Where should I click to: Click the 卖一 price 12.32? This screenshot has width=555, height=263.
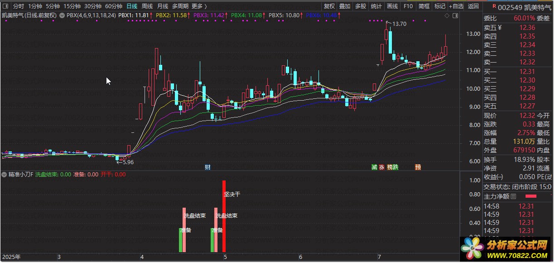pos(527,62)
